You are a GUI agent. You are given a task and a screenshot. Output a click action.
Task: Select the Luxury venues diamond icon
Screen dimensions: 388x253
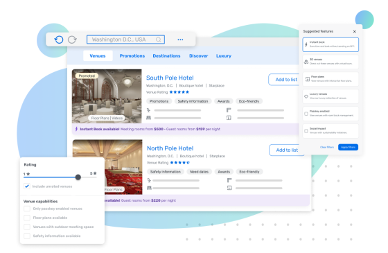(306, 96)
